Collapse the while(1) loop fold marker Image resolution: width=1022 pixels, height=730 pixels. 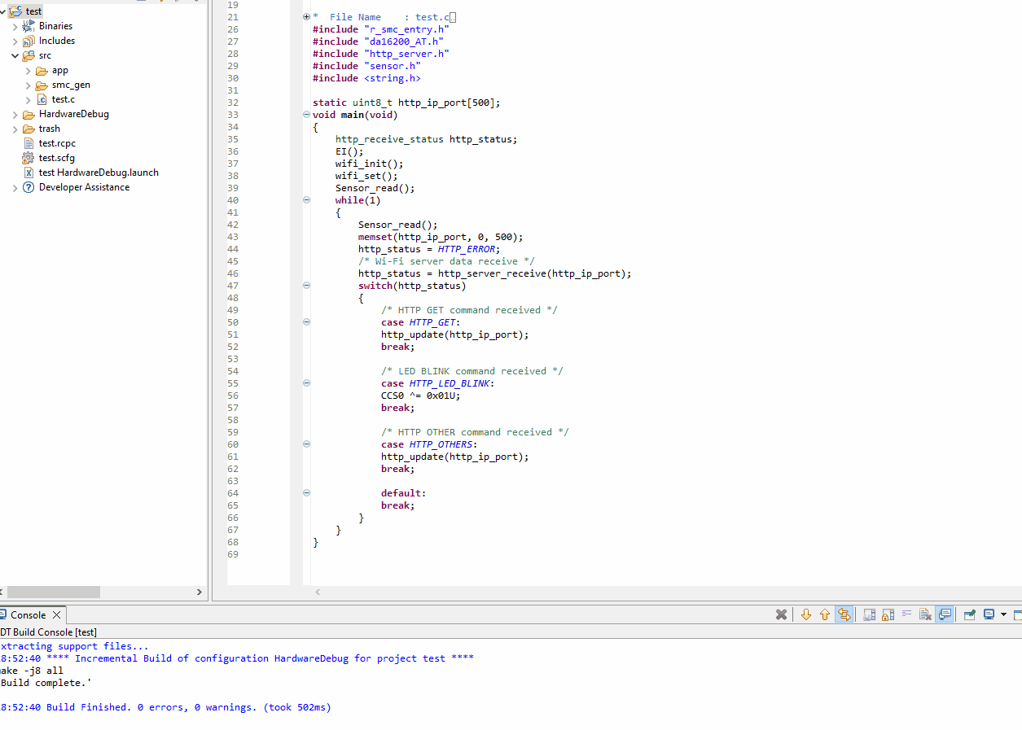point(306,200)
